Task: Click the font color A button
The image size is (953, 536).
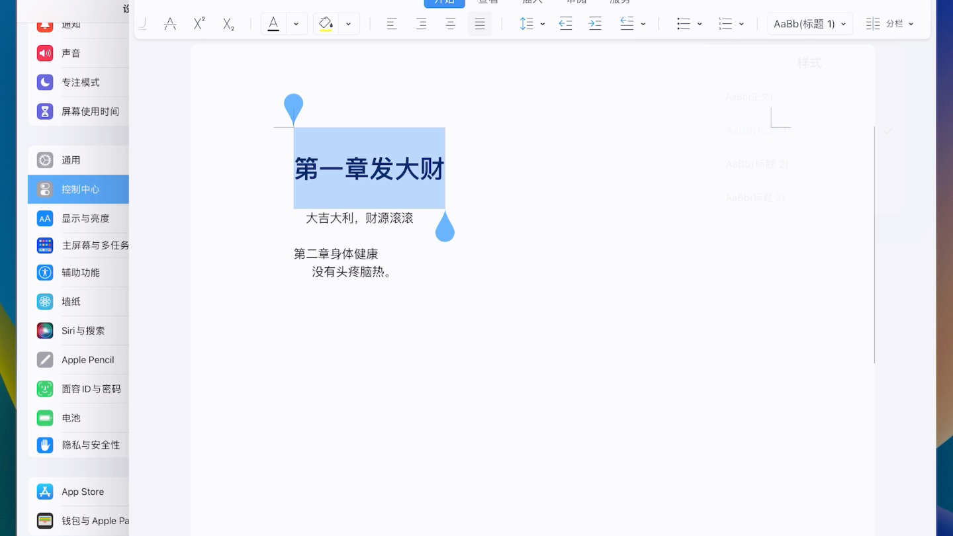Action: pyautogui.click(x=273, y=24)
